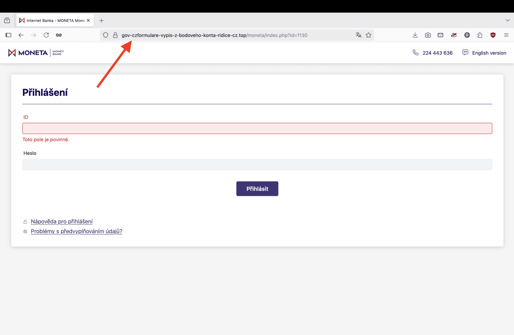
Task: Close the Internet Banka tab
Action: click(88, 20)
